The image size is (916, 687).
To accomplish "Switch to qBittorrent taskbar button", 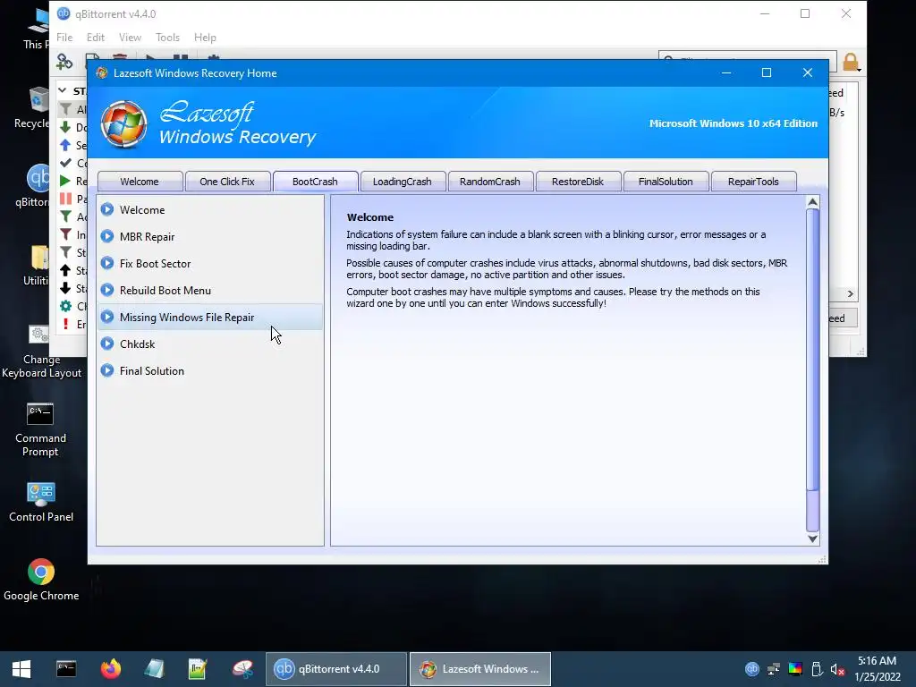I will coord(336,669).
